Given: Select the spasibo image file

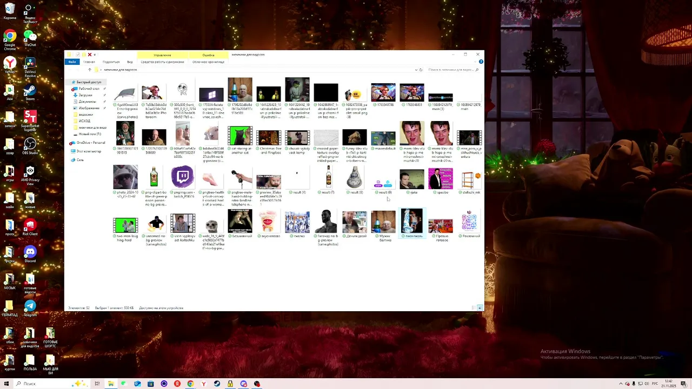Looking at the screenshot, I should (441, 181).
